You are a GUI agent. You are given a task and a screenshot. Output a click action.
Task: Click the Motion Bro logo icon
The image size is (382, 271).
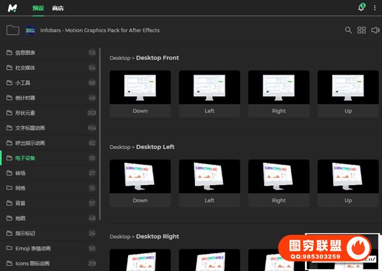[13, 8]
